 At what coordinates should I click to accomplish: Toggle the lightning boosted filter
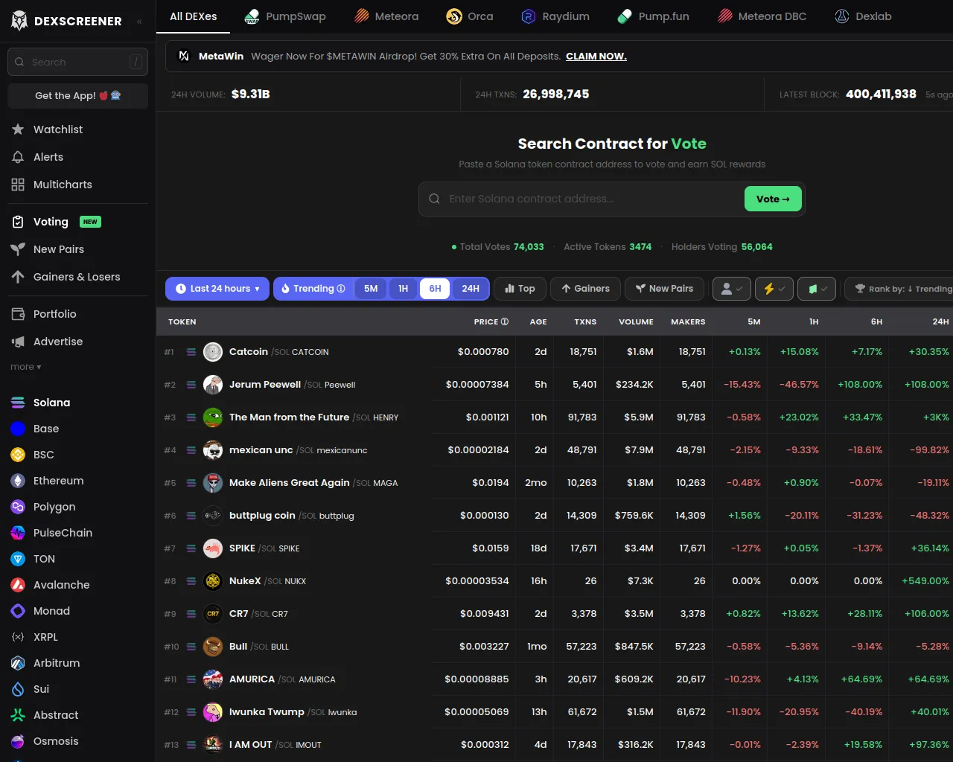tap(774, 289)
